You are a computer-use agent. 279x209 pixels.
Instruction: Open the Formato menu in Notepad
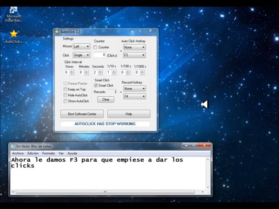pos(49,153)
